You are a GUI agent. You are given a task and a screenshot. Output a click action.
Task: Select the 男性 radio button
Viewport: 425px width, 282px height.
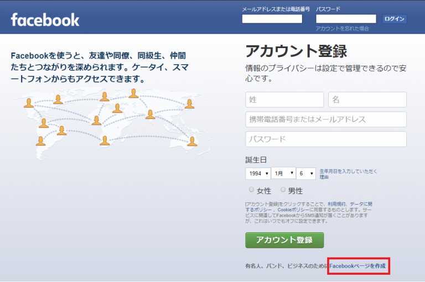pos(283,190)
